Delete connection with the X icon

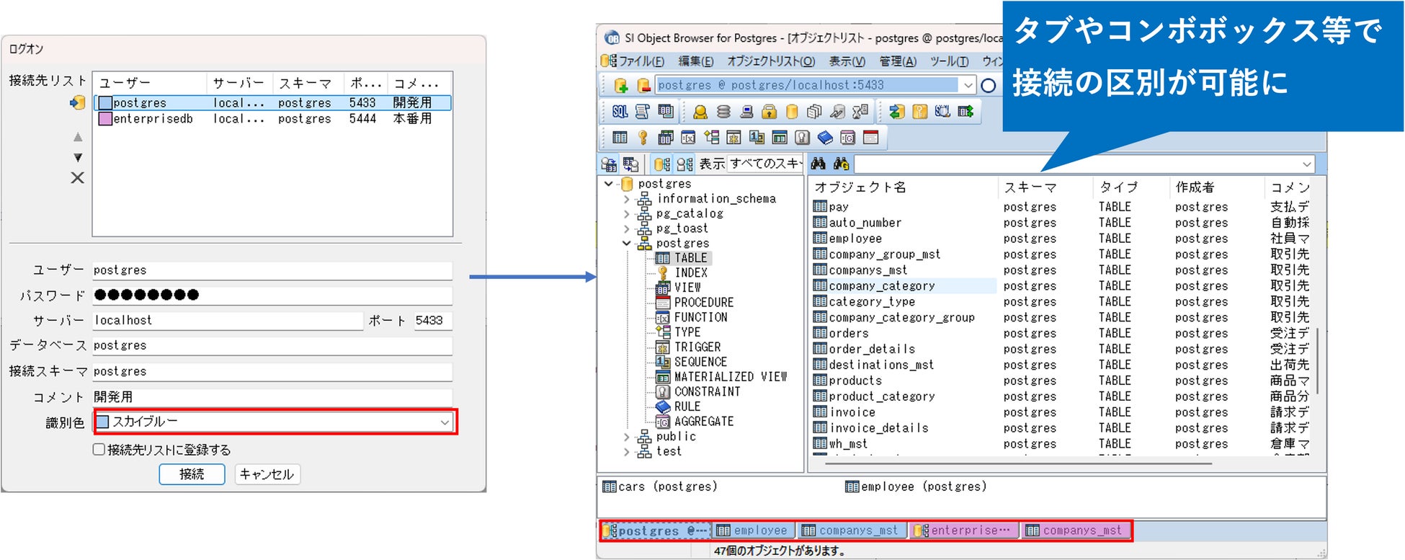(78, 178)
